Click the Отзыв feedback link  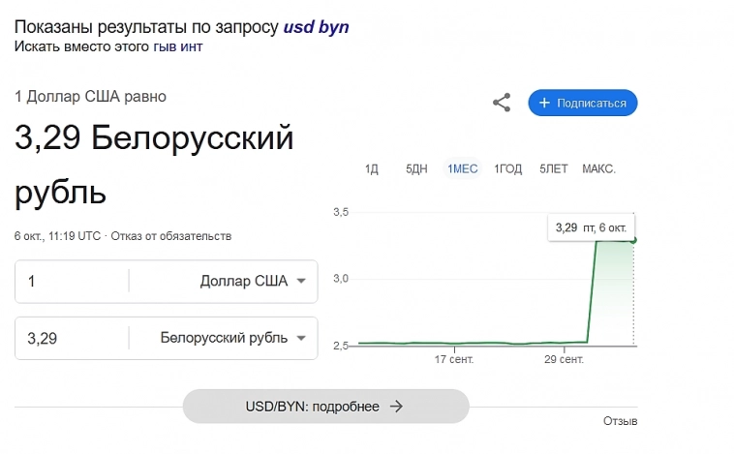[x=620, y=421]
